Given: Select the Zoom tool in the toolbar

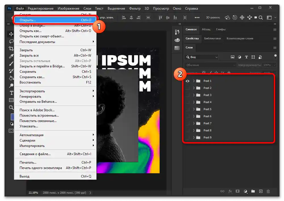Looking at the screenshot, I should pos(11,108).
